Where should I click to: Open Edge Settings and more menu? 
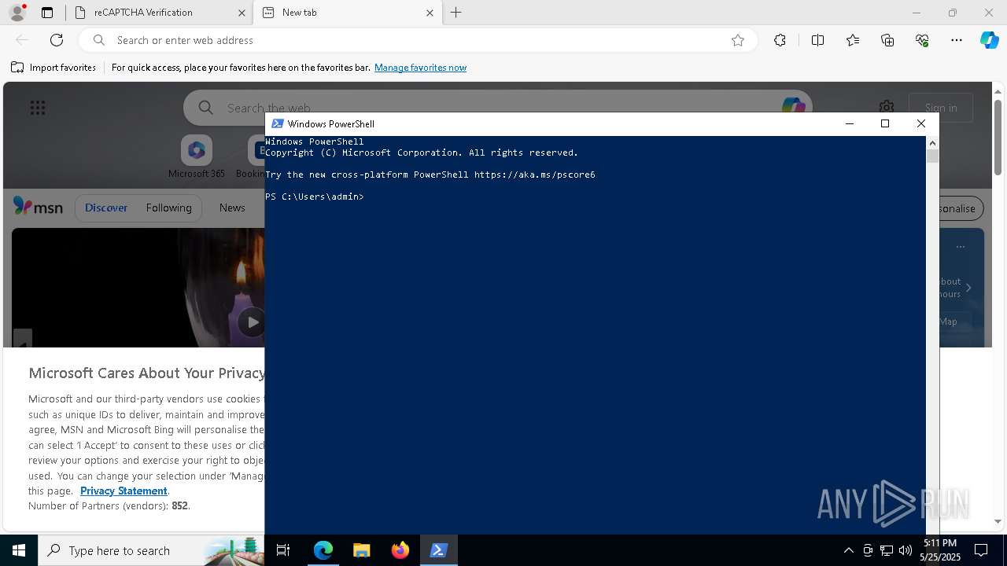point(957,40)
